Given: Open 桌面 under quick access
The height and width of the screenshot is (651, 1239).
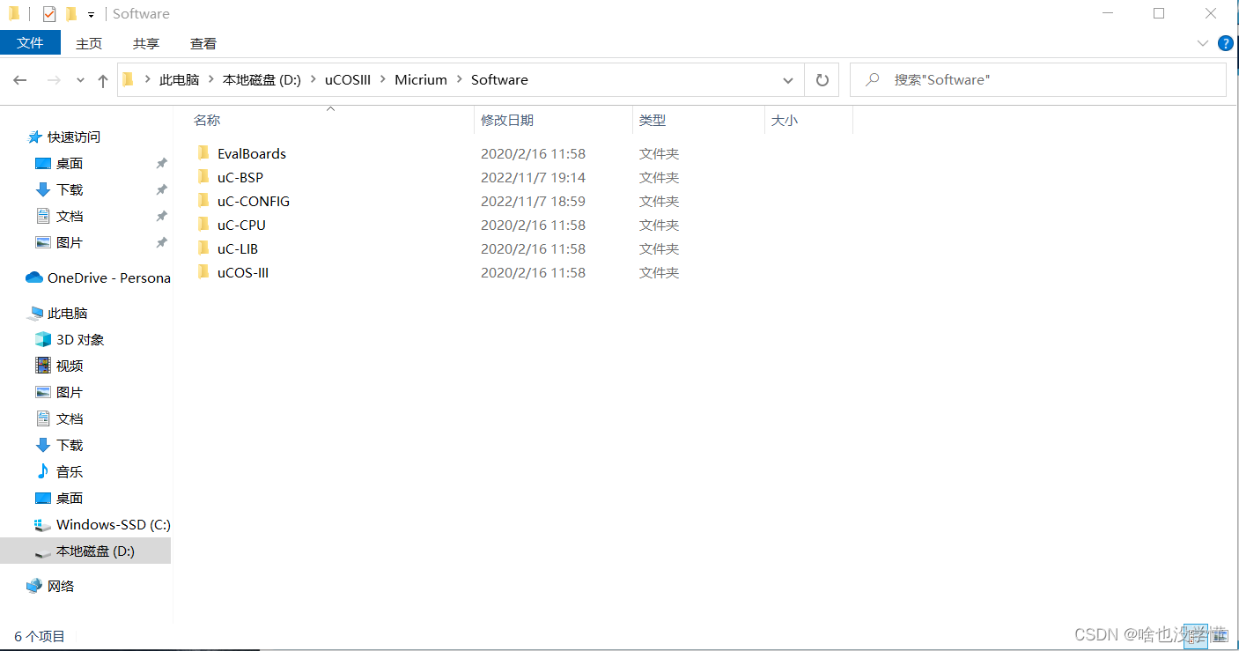Looking at the screenshot, I should 70,163.
